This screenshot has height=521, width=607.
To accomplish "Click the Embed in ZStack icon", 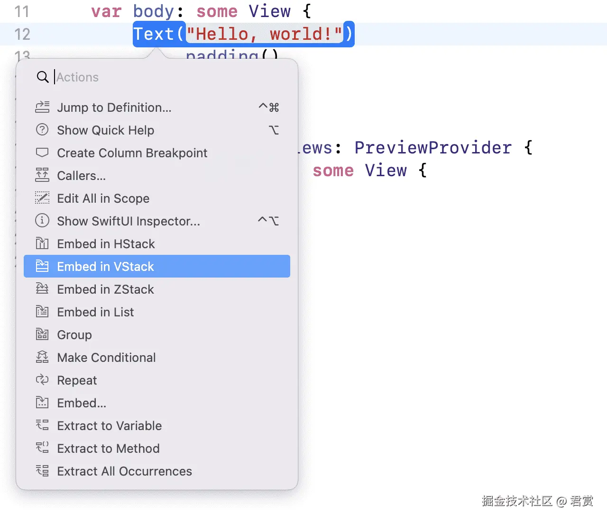I will tap(42, 289).
